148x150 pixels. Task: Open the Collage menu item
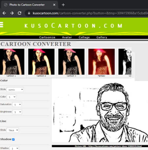84,37
